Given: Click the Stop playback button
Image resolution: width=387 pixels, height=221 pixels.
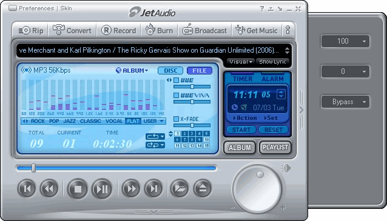Looking at the screenshot, I should pos(78,189).
